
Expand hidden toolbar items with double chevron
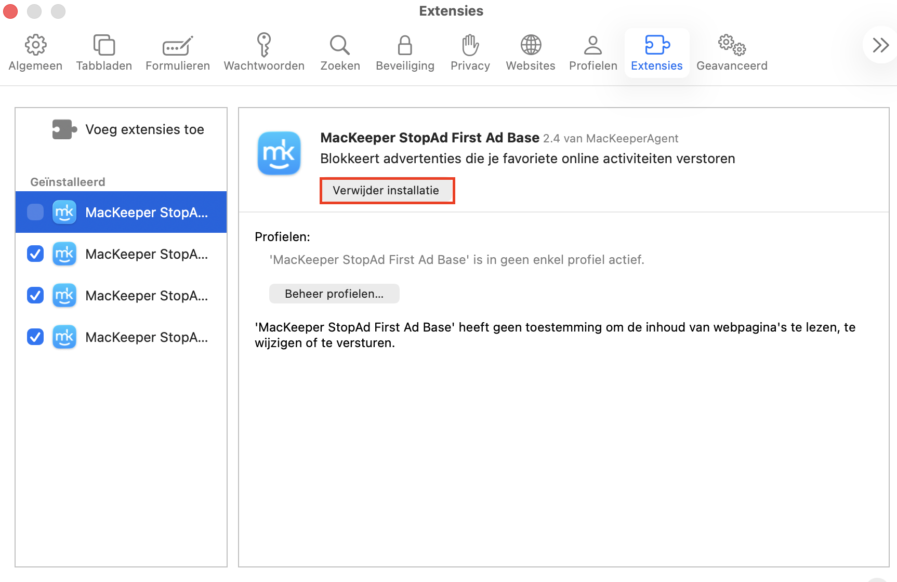tap(880, 45)
